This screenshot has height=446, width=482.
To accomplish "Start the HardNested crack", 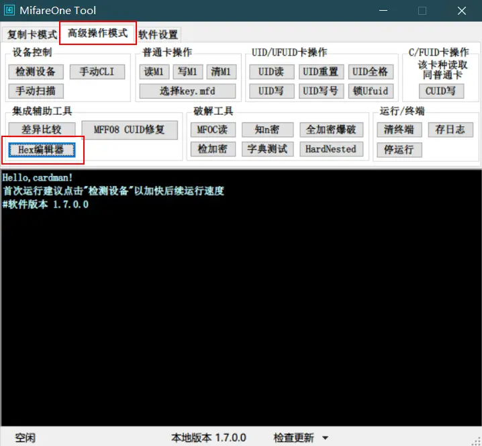I will click(330, 149).
